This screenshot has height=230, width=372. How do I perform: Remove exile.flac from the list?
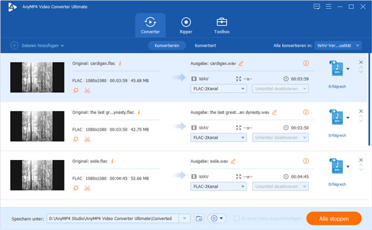[x=361, y=160]
